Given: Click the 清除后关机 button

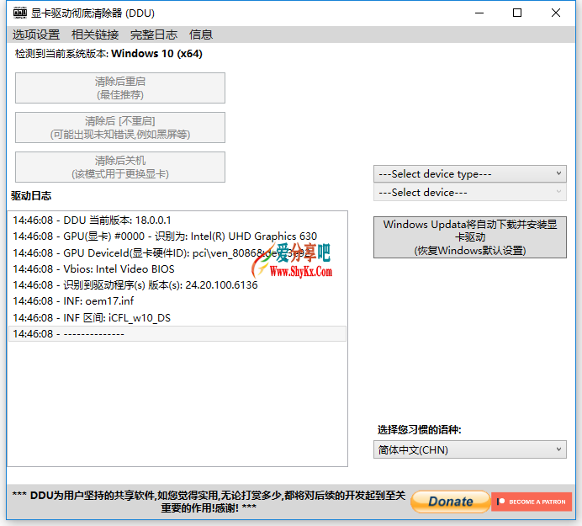Looking at the screenshot, I should 120,167.
